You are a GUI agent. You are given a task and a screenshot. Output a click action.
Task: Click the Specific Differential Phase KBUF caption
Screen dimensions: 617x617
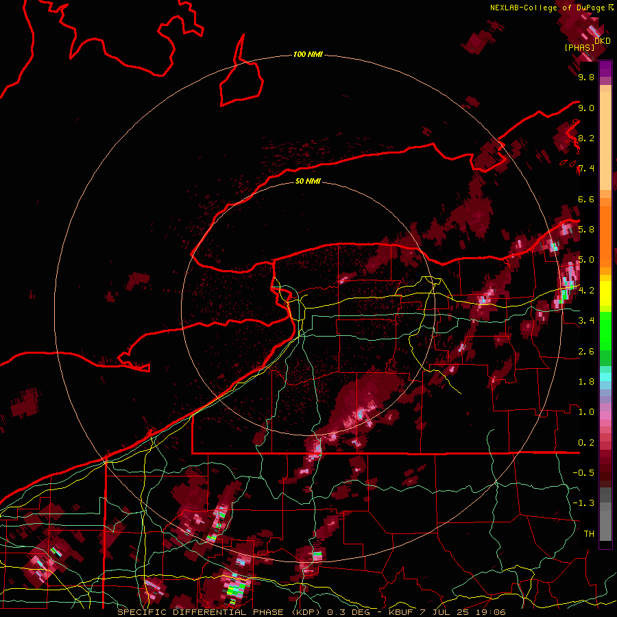(x=311, y=612)
